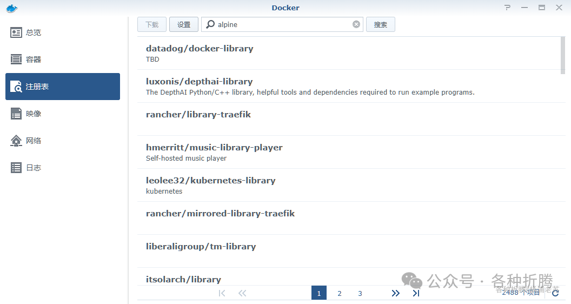
Task: Select page 1
Action: click(319, 293)
